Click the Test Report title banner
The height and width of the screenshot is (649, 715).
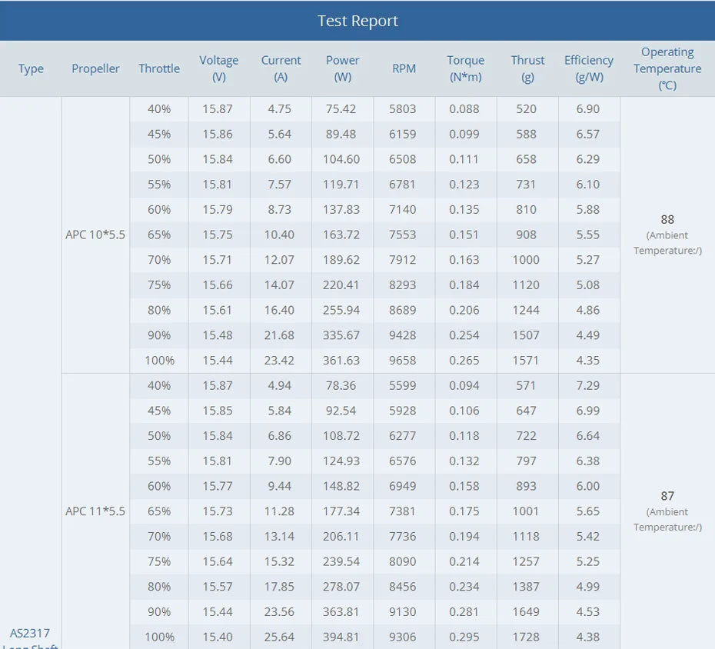click(x=357, y=21)
